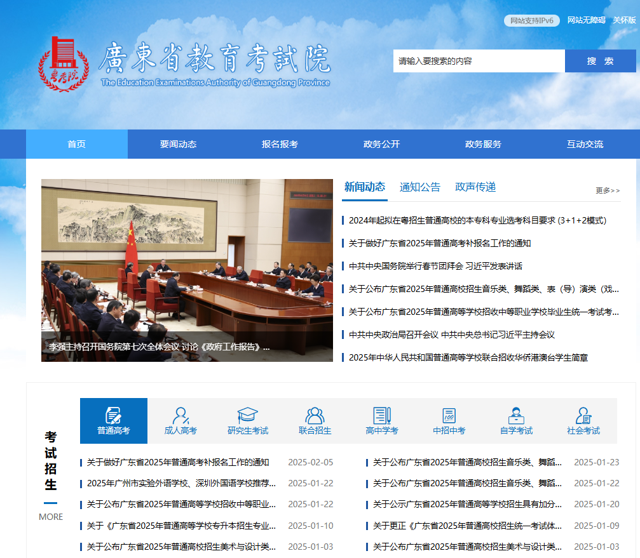Open 中招中考 score sheet icon

(448, 416)
